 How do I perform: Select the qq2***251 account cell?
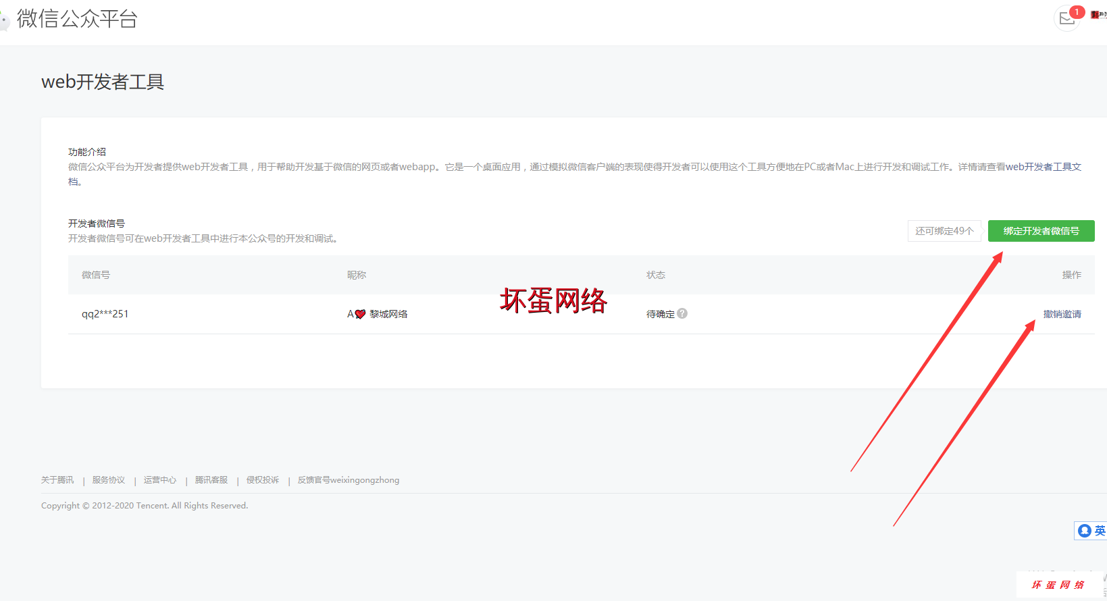[105, 314]
